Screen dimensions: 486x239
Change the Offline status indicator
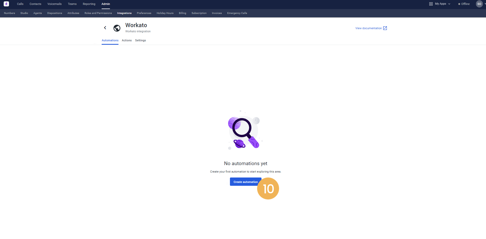tap(464, 4)
